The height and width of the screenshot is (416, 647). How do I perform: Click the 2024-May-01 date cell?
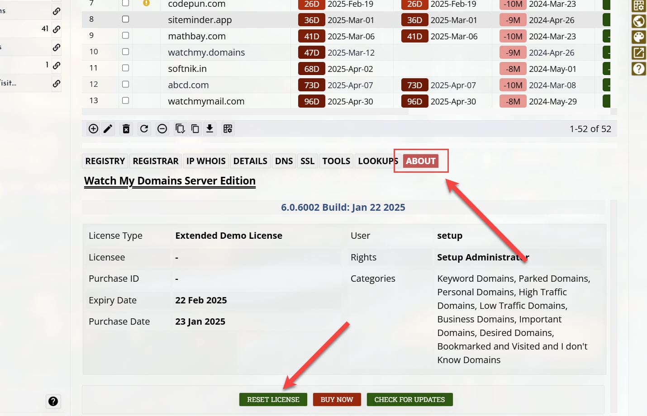click(552, 69)
